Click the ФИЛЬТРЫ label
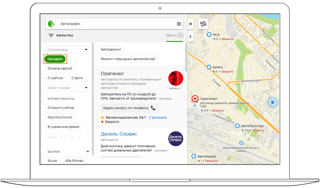The height and width of the screenshot is (188, 320). click(65, 36)
